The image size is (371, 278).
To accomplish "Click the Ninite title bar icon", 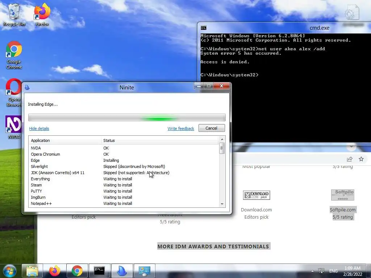I will tap(27, 88).
